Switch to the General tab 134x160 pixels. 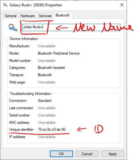[x=10, y=16]
